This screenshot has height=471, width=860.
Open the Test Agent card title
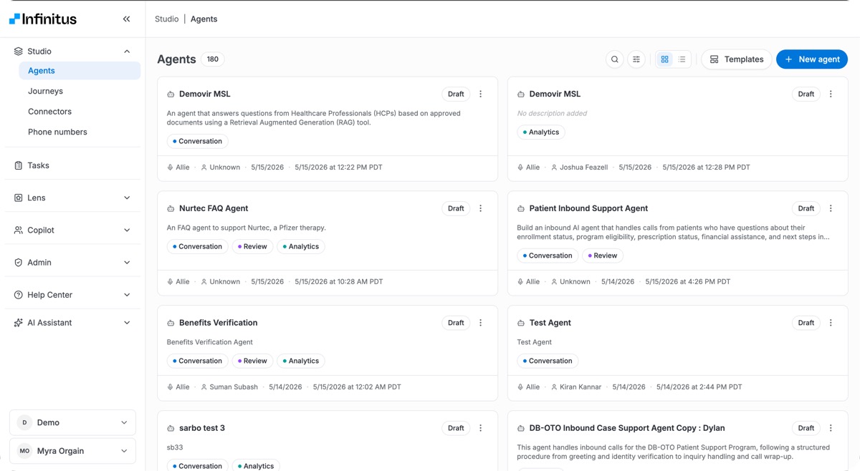point(550,323)
